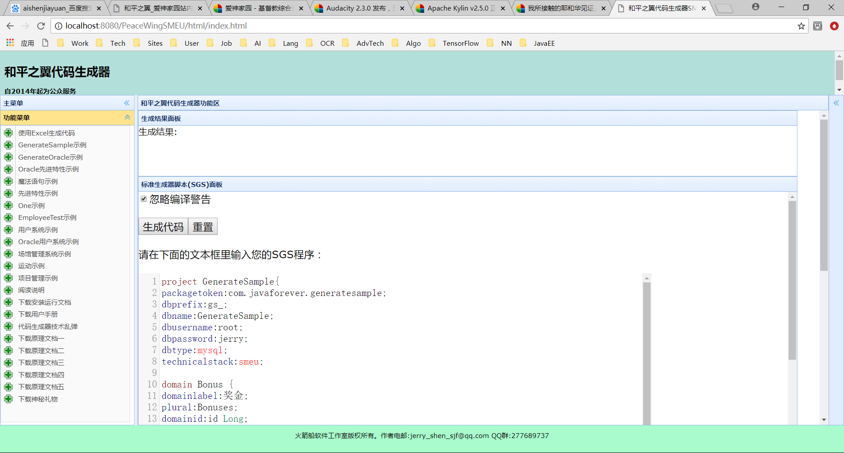Click the green plus icon beside GenerateSample示例
844x453 pixels.
[x=8, y=145]
